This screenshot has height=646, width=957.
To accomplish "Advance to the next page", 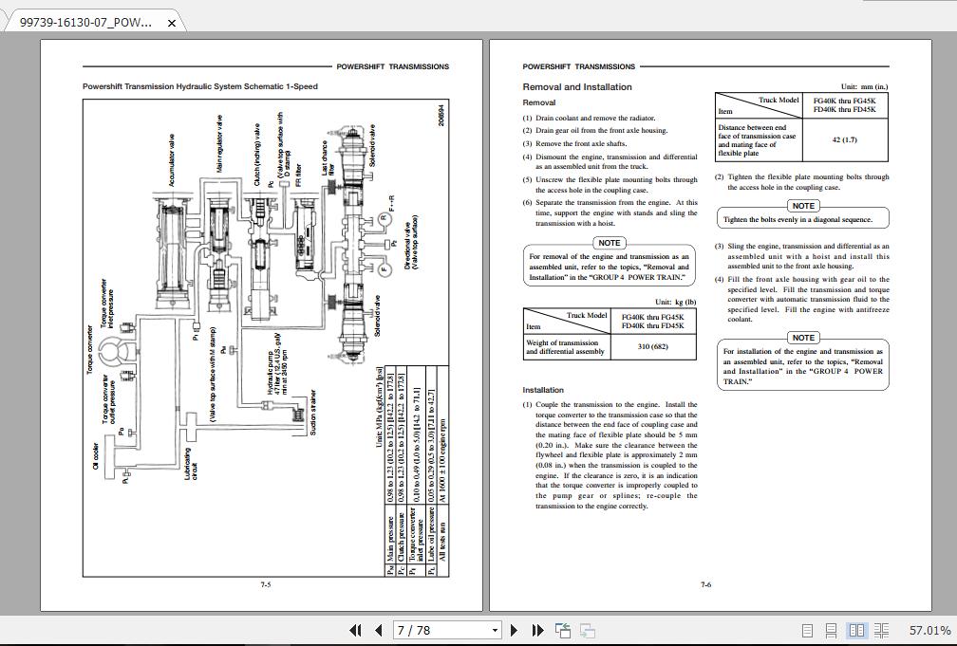I will [513, 629].
